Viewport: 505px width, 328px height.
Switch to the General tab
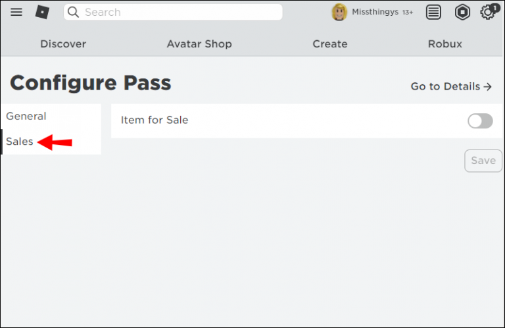point(26,117)
